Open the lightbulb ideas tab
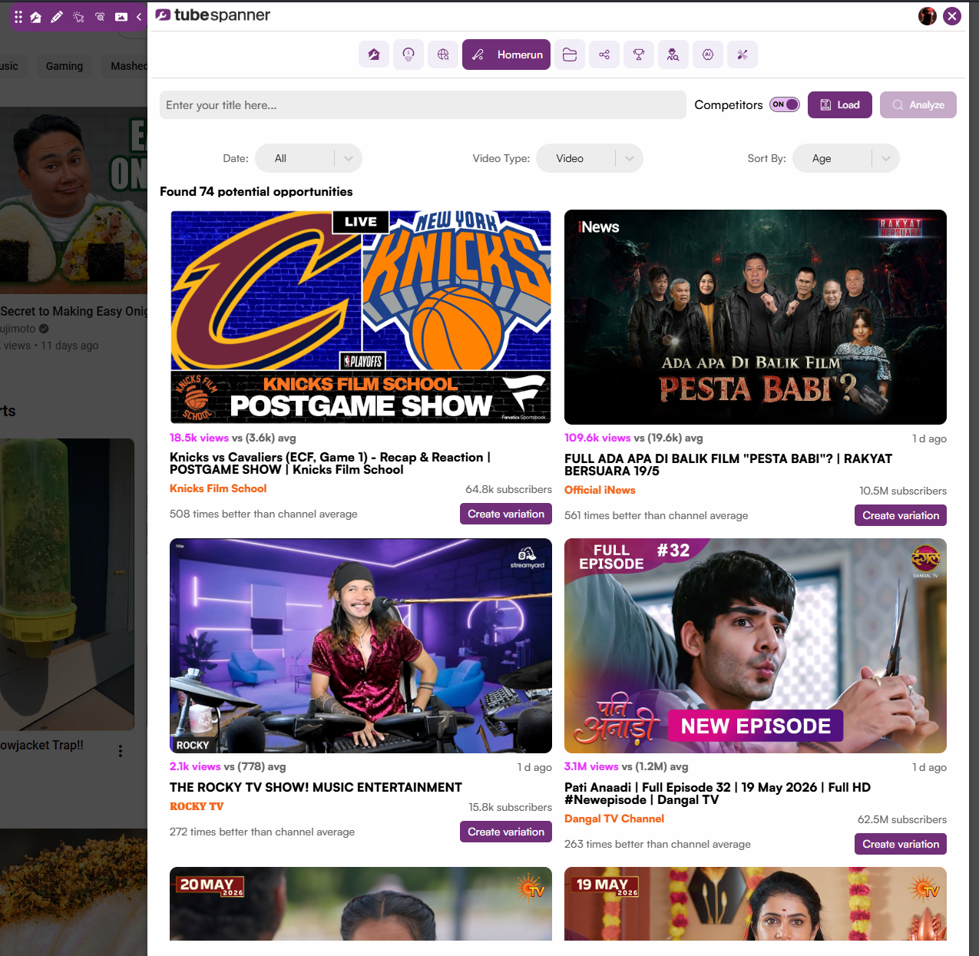979x956 pixels. pos(408,55)
